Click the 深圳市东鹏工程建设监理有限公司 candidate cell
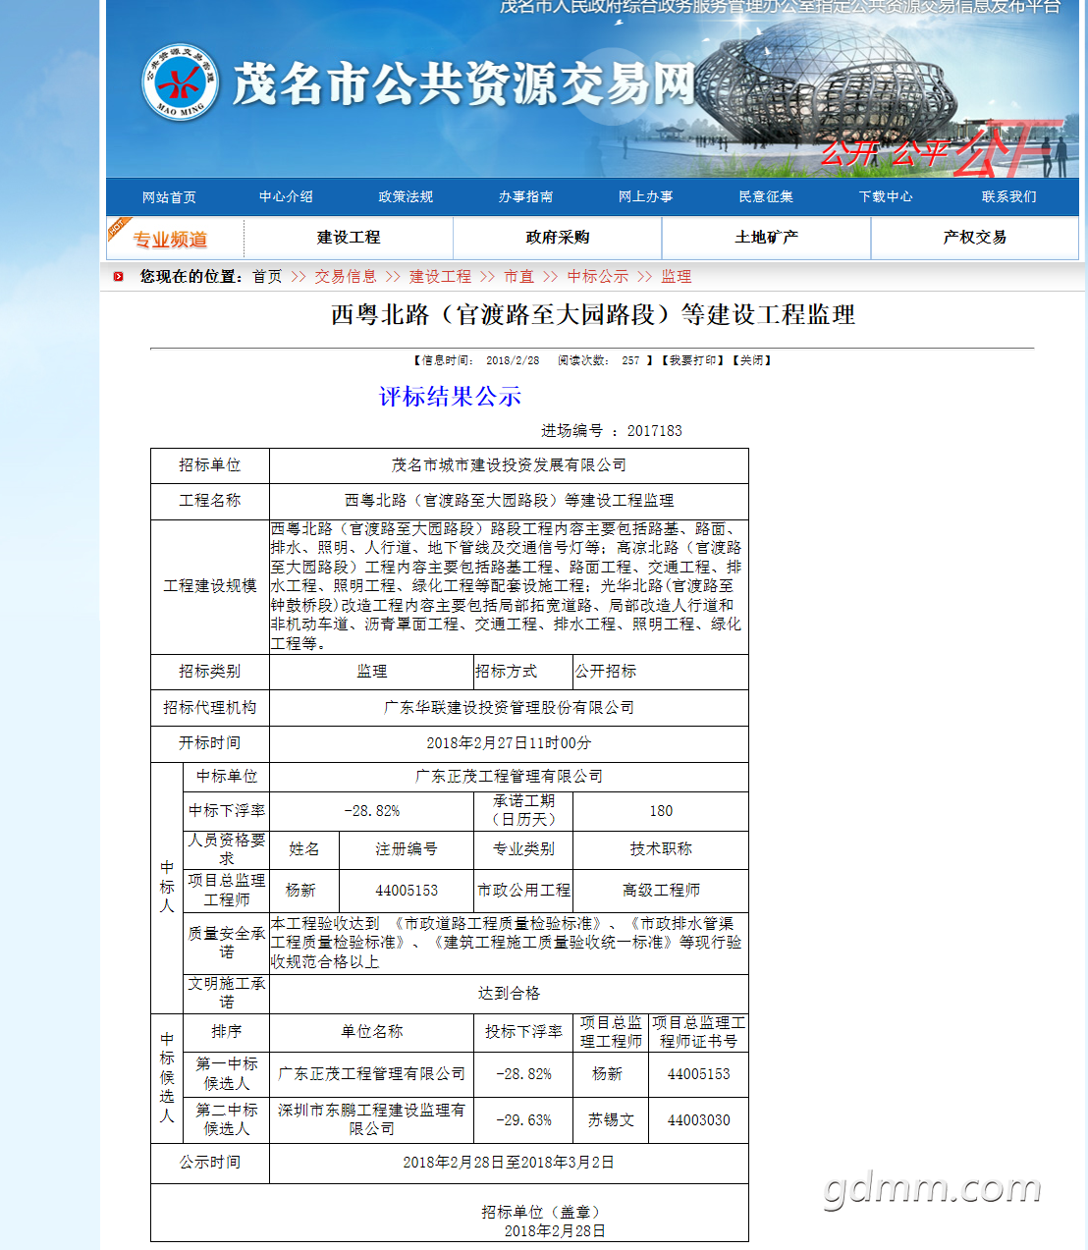The height and width of the screenshot is (1250, 1088). tap(371, 1120)
